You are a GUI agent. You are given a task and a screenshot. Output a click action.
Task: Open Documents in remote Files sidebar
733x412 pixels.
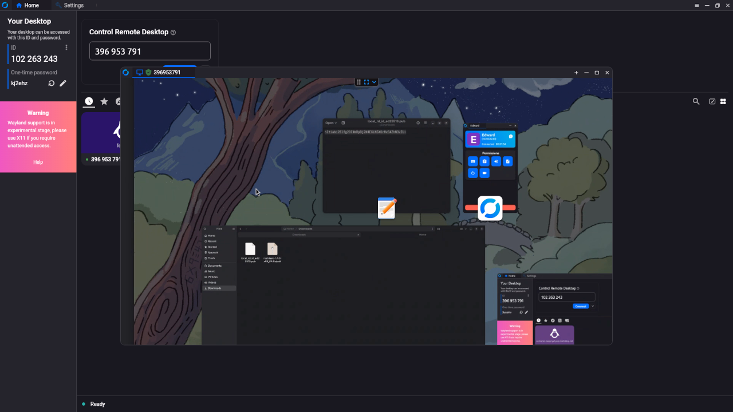[219, 266]
